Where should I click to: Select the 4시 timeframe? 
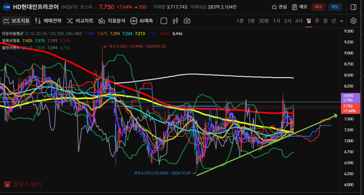point(299,21)
